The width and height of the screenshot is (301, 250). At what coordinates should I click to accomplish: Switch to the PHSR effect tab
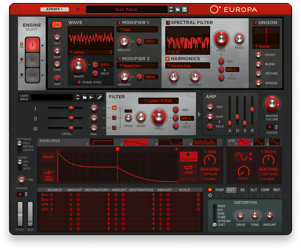click(x=219, y=190)
